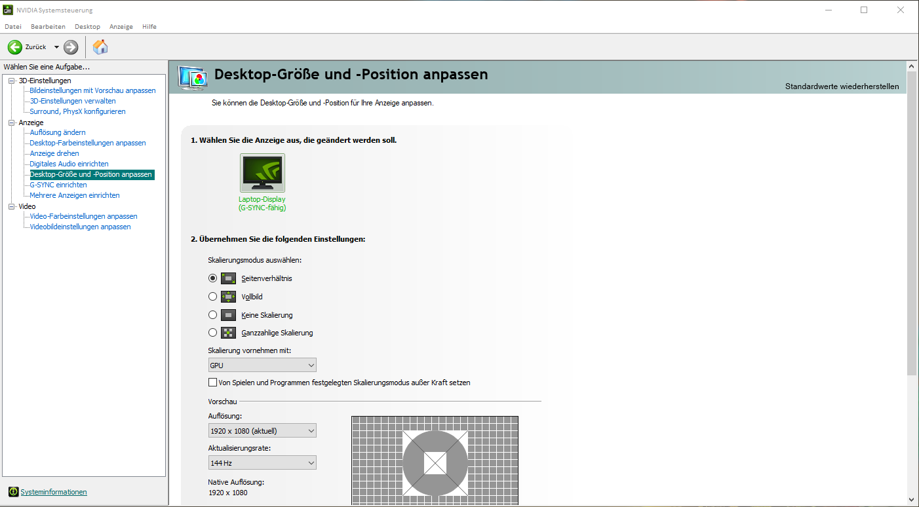Open the Zurück history dropdown arrow
This screenshot has width=919, height=507.
(56, 47)
